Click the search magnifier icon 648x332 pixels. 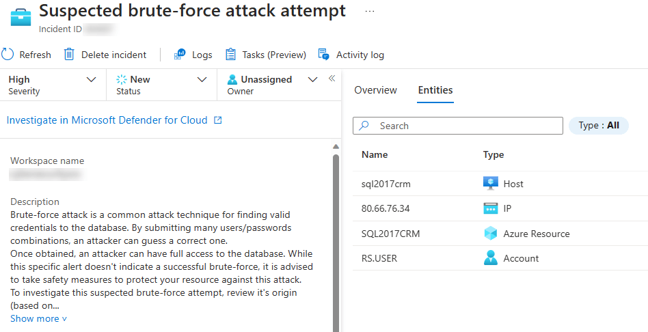pos(364,126)
